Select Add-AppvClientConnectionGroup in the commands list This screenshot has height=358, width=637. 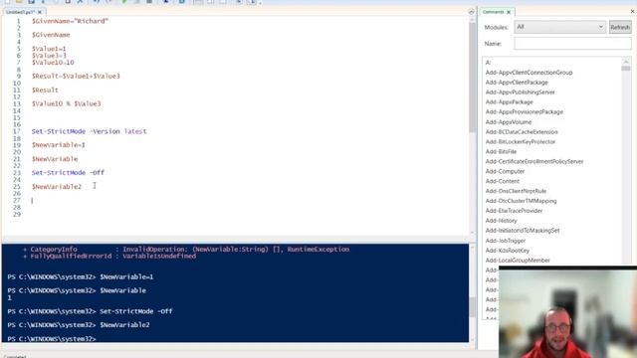click(x=529, y=73)
